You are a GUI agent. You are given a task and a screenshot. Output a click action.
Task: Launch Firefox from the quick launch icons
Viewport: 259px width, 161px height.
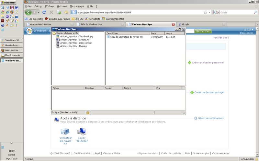pos(12,12)
